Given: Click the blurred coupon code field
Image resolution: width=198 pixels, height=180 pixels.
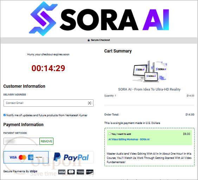Looking at the screenshot, I should tap(21, 141).
